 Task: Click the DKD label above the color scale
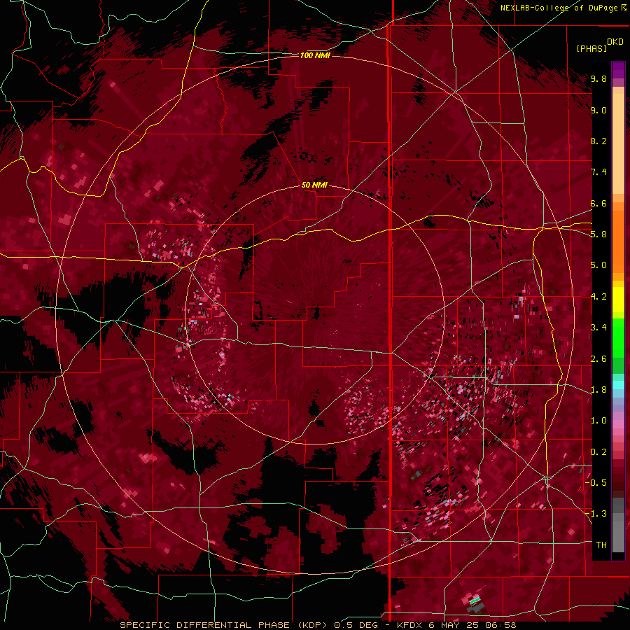click(615, 42)
